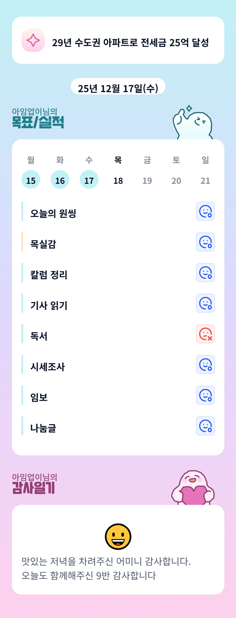The width and height of the screenshot is (236, 618).
Task: Toggle the 목실감 smiley status icon
Action: pyautogui.click(x=205, y=242)
